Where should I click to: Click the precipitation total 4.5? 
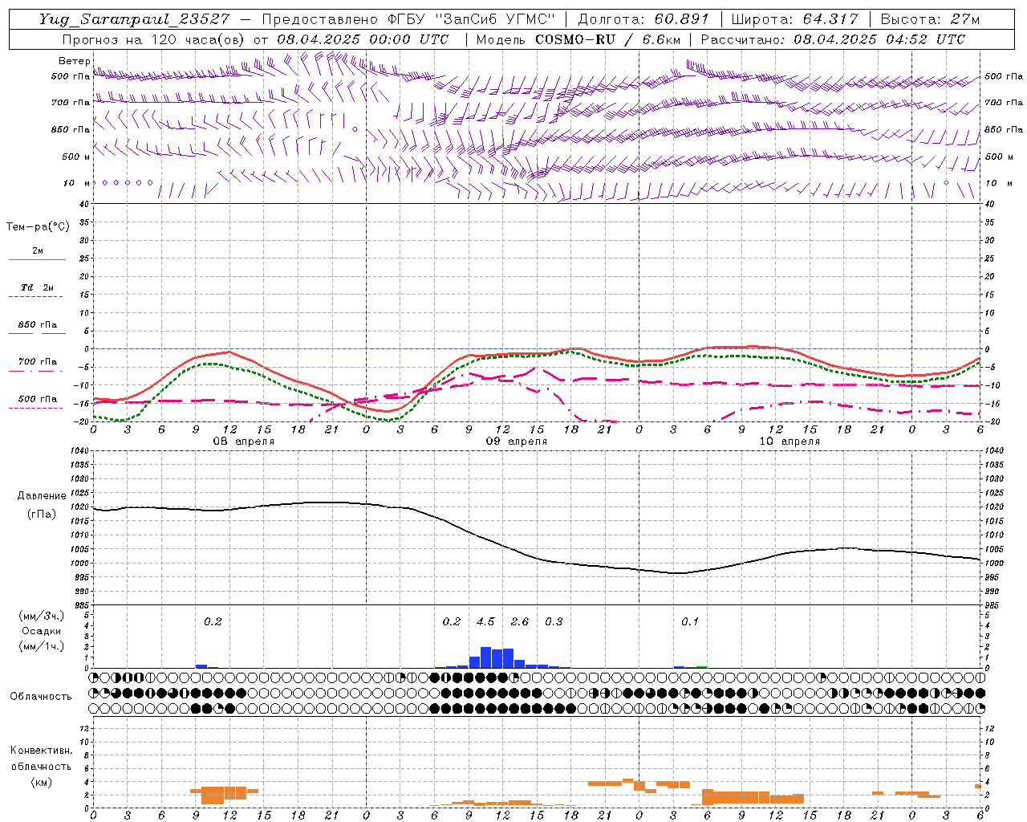click(x=485, y=622)
